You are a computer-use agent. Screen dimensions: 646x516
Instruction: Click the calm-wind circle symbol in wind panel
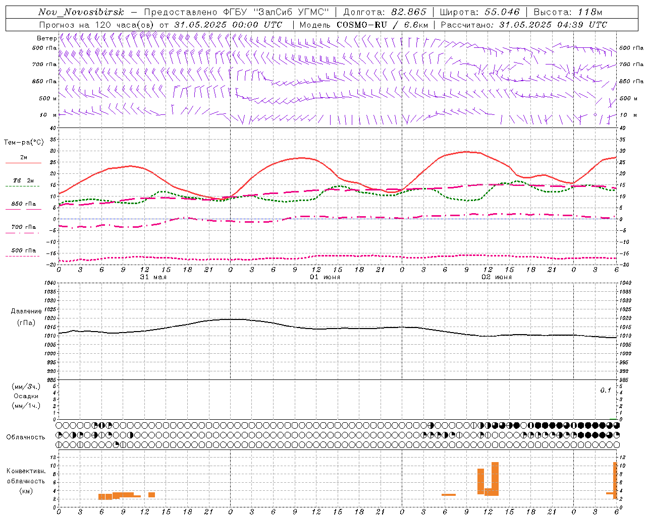pyautogui.click(x=595, y=115)
